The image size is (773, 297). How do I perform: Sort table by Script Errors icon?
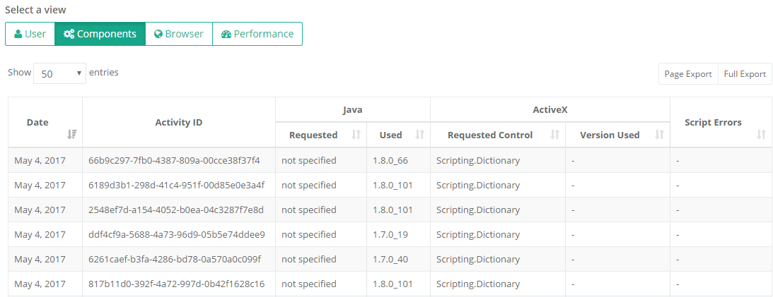[761, 134]
